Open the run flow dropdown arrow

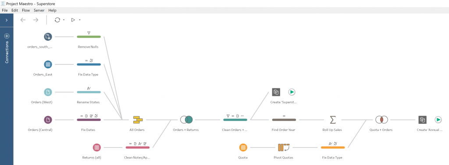(80, 20)
